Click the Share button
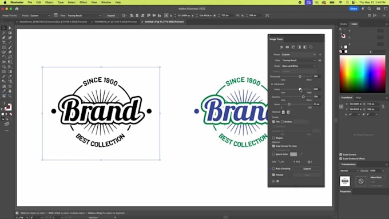Image resolution: width=389 pixels, height=219 pixels. (354, 9)
